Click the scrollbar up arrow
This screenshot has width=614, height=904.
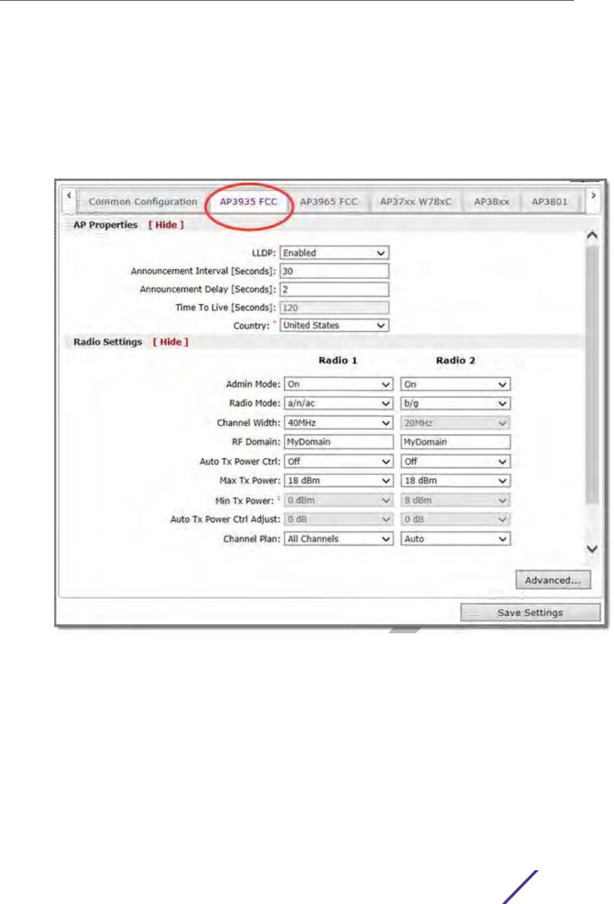click(x=592, y=235)
